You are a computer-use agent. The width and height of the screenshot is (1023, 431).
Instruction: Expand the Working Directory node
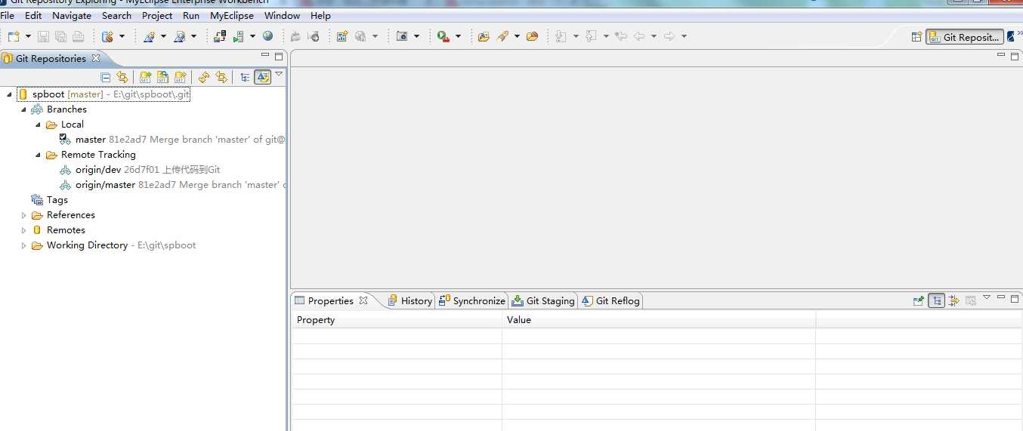click(23, 245)
